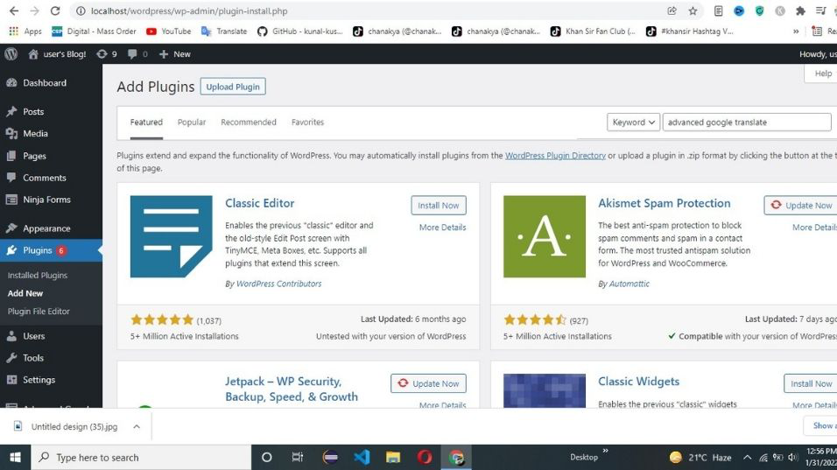Switch to the Recommended tab
Image resolution: width=837 pixels, height=470 pixels.
click(x=249, y=123)
